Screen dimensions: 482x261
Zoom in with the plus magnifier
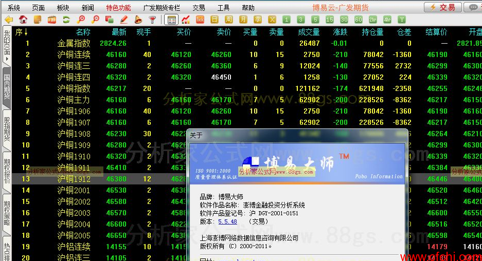81,20
